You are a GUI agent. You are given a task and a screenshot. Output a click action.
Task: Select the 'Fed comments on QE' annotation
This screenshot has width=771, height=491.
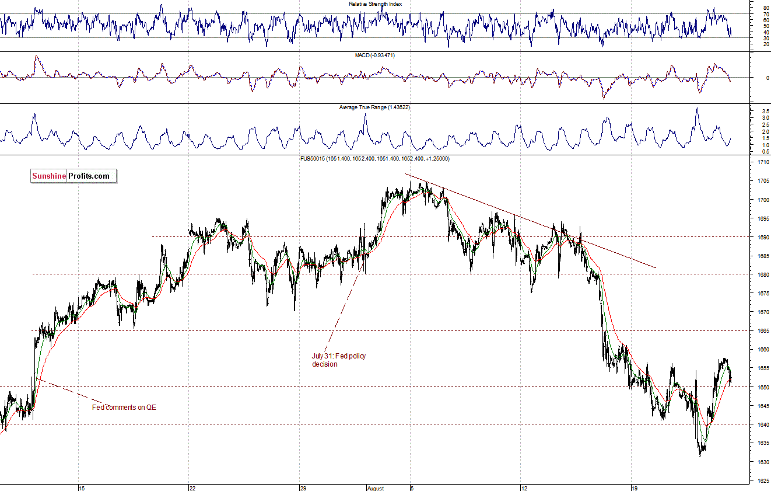124,407
